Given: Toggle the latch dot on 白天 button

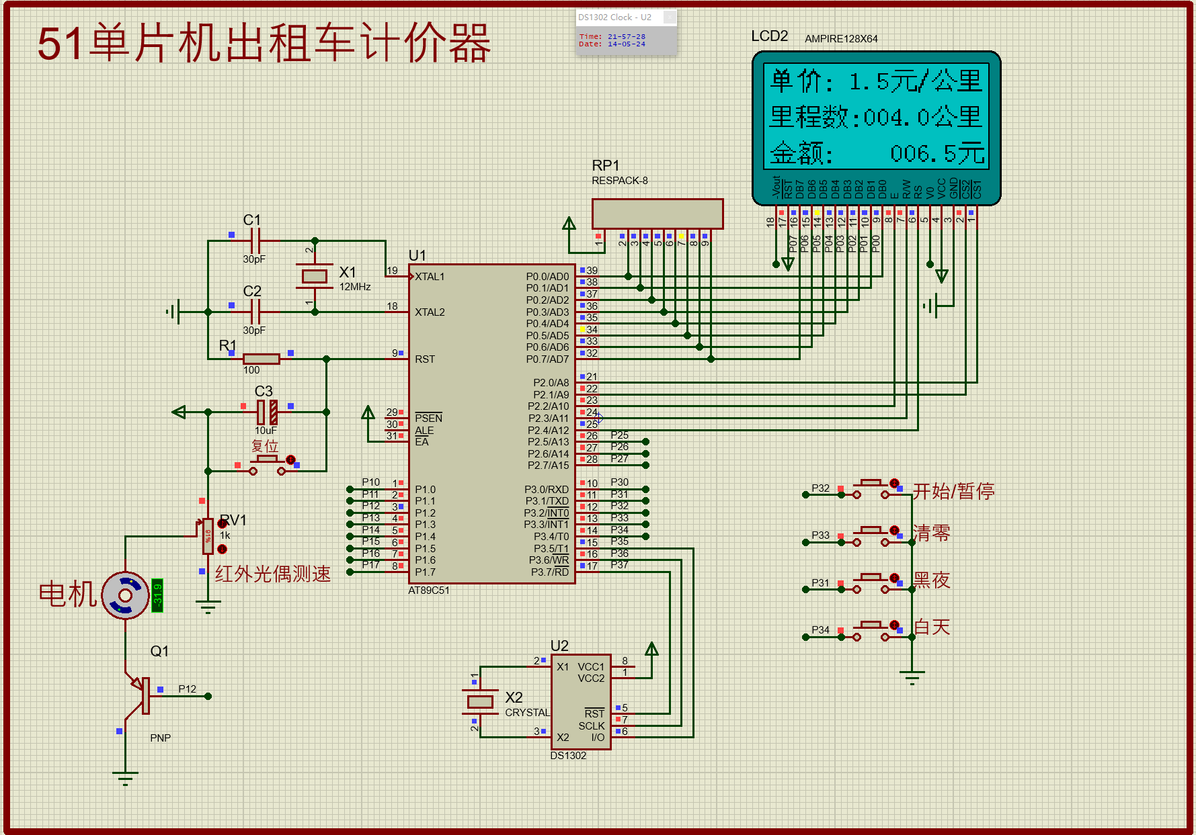Looking at the screenshot, I should pyautogui.click(x=894, y=625).
